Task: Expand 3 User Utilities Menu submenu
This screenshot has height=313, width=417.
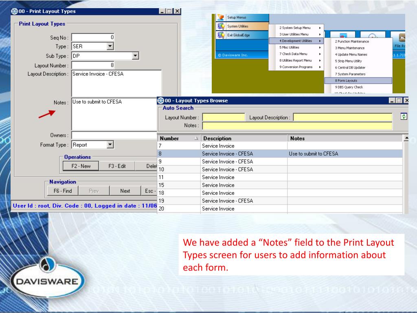Action: pos(296,34)
